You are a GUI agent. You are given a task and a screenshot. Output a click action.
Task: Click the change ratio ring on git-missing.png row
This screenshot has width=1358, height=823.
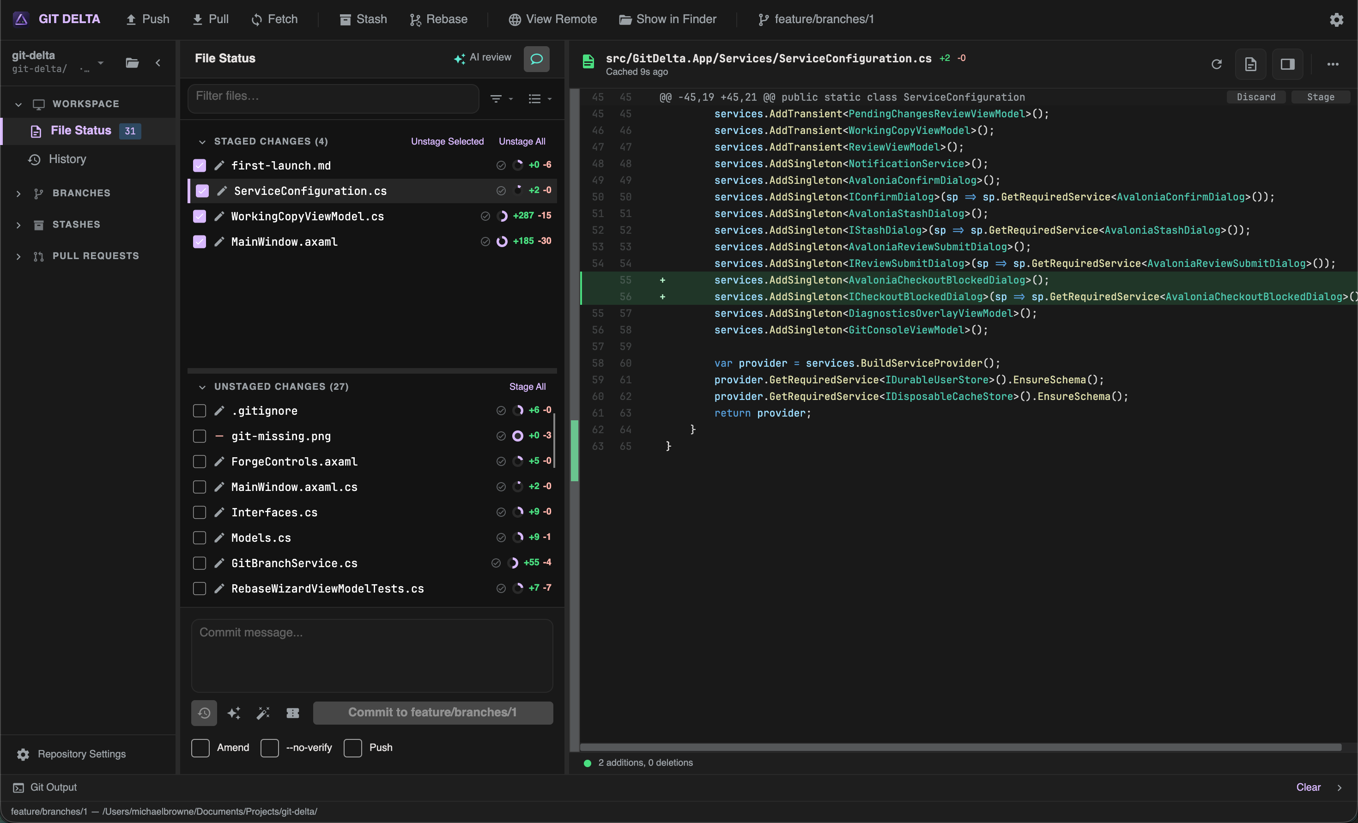[517, 436]
